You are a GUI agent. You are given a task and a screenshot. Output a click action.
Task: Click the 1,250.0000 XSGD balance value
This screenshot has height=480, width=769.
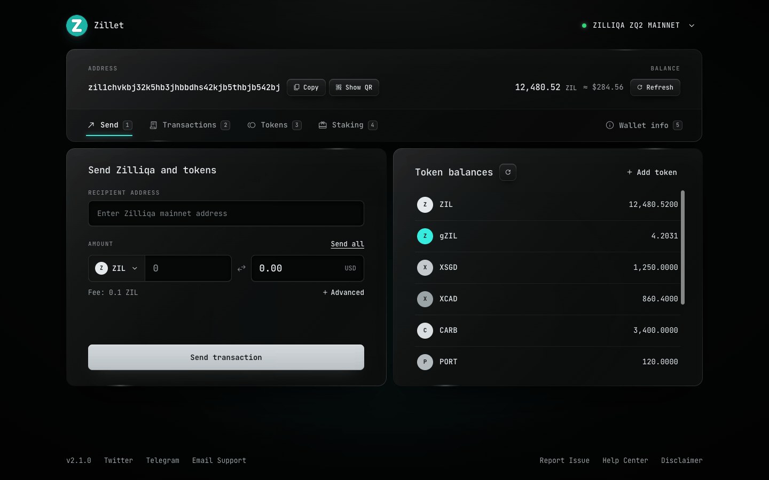[655, 267]
